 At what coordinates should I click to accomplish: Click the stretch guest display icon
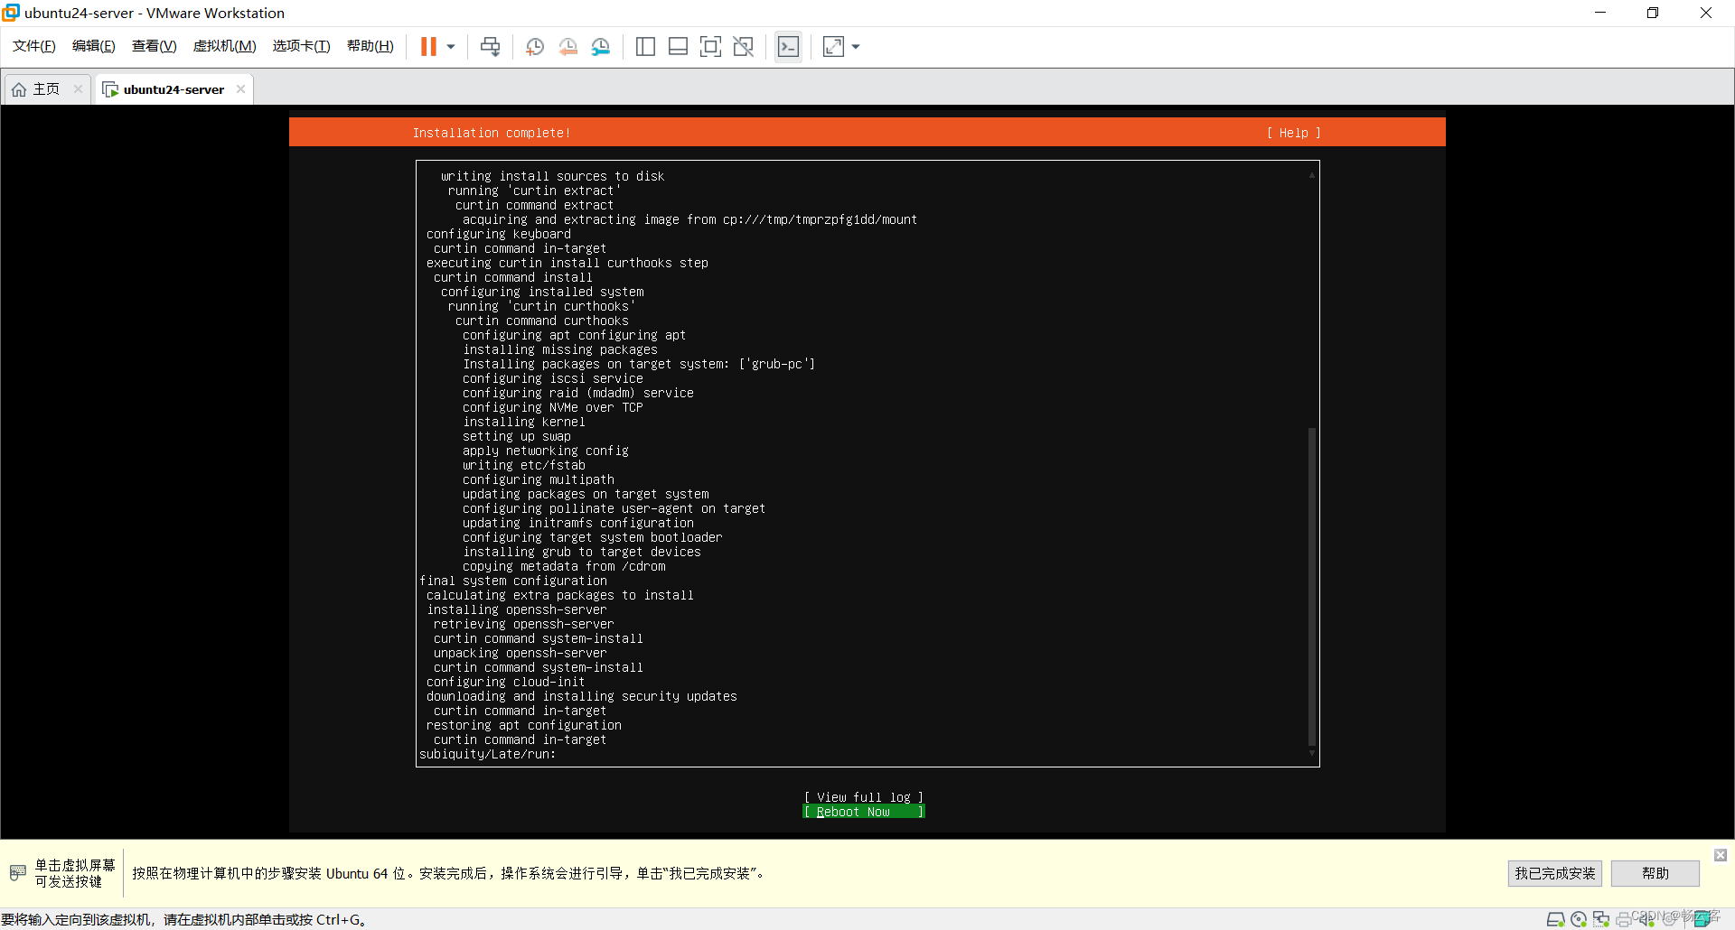833,47
